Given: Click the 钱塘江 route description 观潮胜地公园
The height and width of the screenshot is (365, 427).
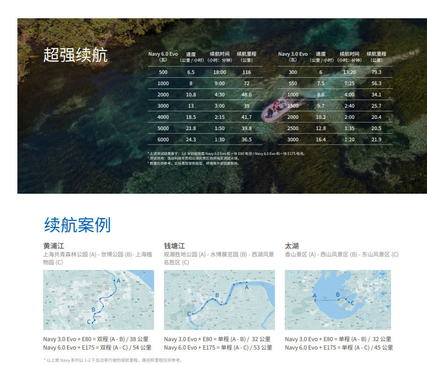Looking at the screenshot, I should (219, 258).
